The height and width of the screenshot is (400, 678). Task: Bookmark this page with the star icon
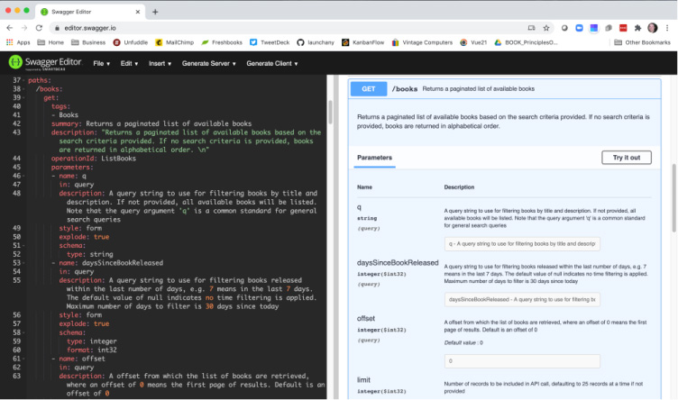(548, 28)
